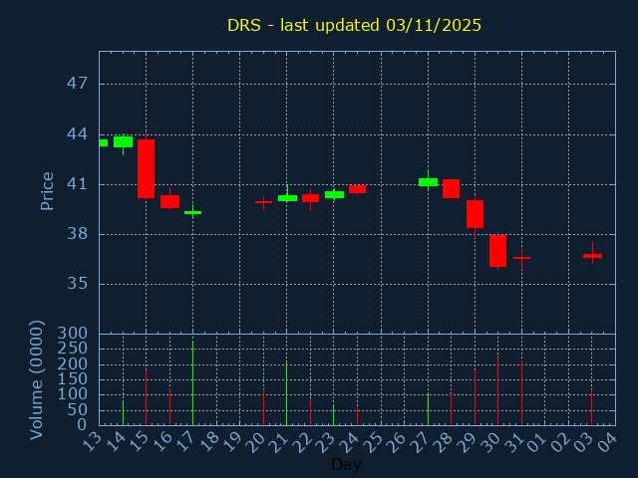
Task: Select the large red candlestick on day 15
Action: click(146, 168)
